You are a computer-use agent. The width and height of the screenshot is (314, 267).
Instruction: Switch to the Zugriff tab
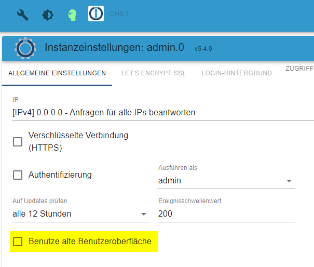pyautogui.click(x=299, y=69)
